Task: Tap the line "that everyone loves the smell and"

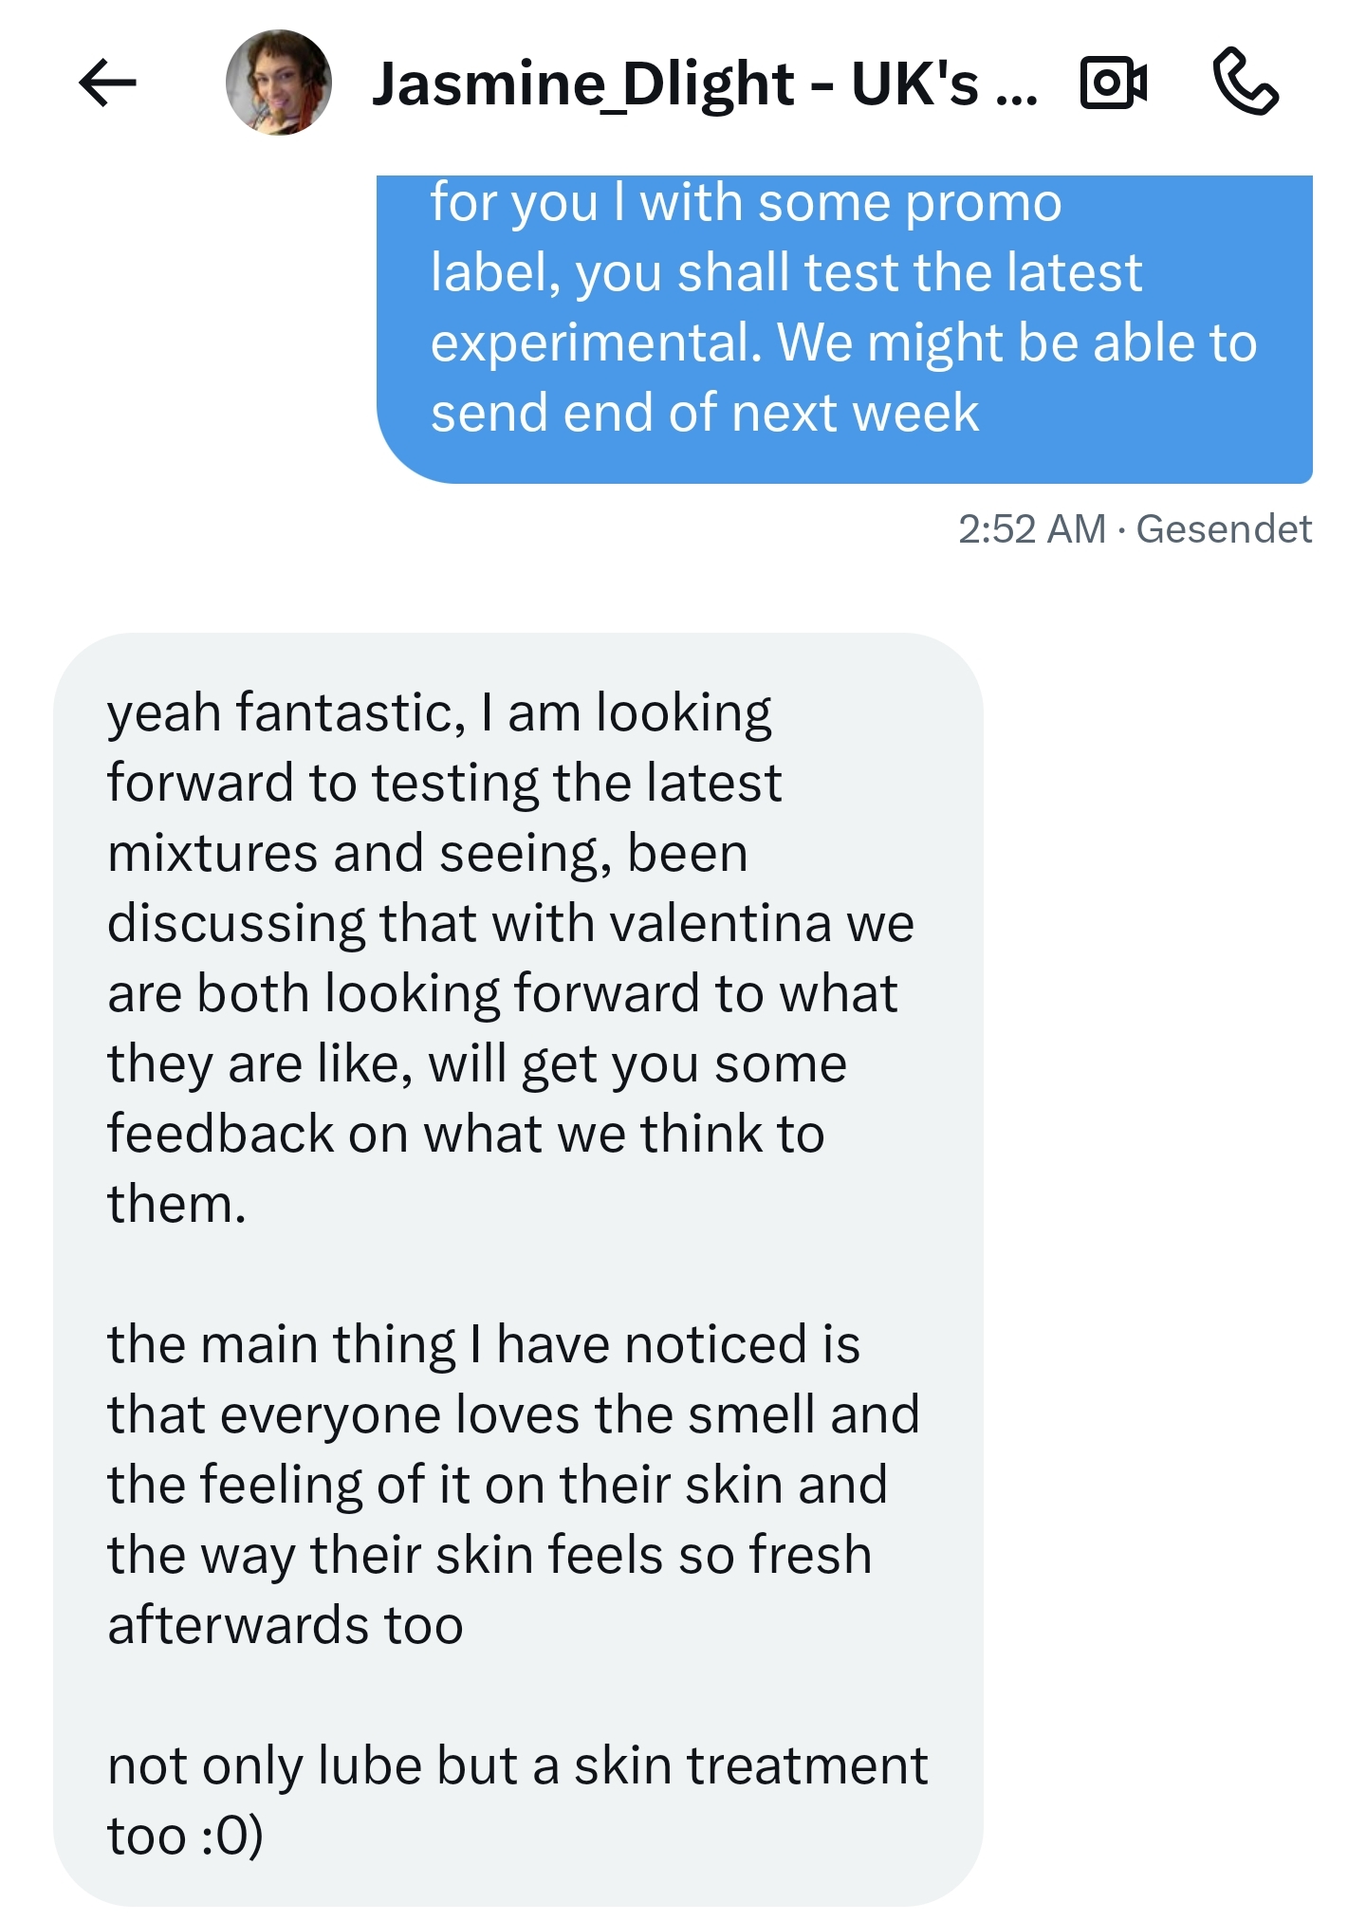Action: [x=513, y=1414]
